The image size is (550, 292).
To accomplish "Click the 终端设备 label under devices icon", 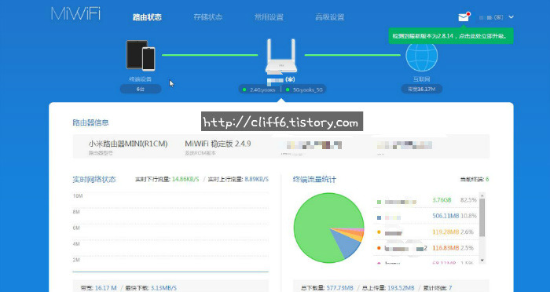I will point(141,79).
